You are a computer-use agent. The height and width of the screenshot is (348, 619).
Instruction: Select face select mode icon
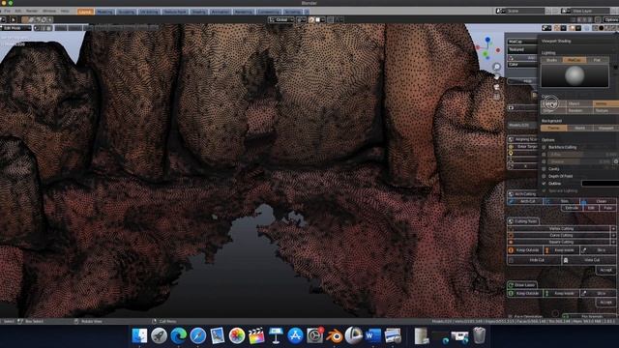click(x=49, y=28)
